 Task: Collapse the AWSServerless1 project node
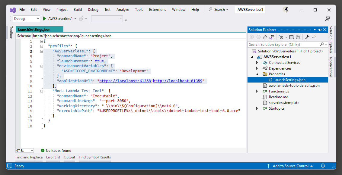[x=252, y=57]
